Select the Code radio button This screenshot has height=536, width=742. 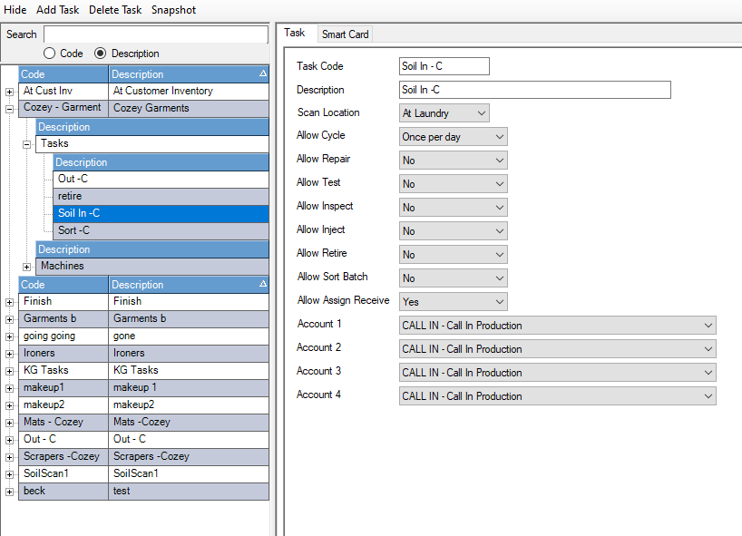(51, 54)
